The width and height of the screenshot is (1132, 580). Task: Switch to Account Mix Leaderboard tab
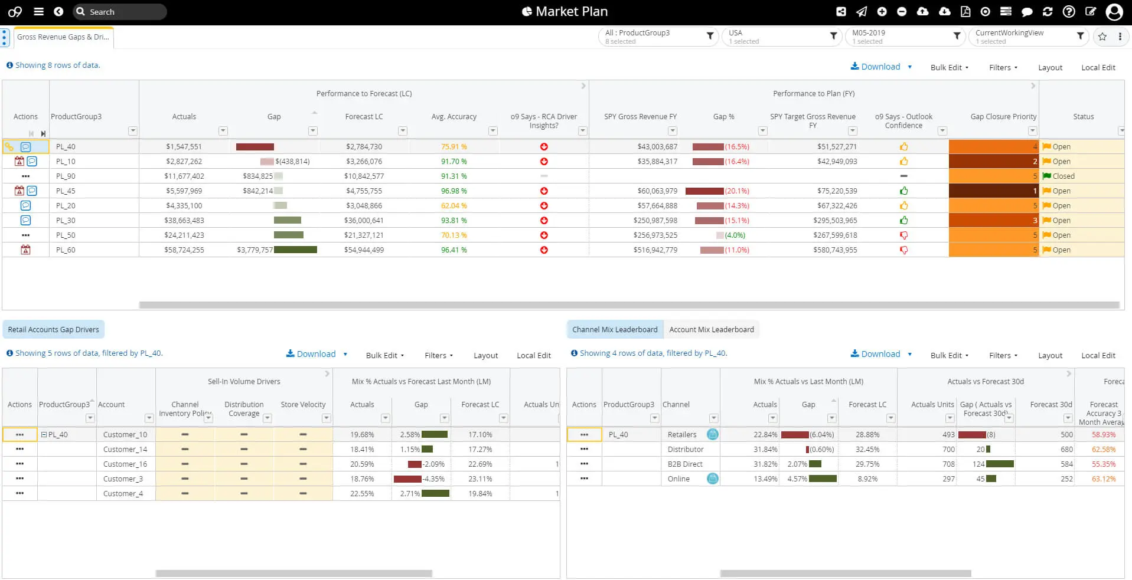(x=712, y=329)
